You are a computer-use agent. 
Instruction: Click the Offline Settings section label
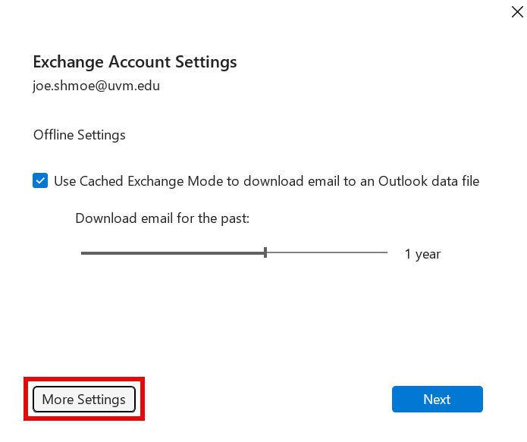tap(80, 135)
